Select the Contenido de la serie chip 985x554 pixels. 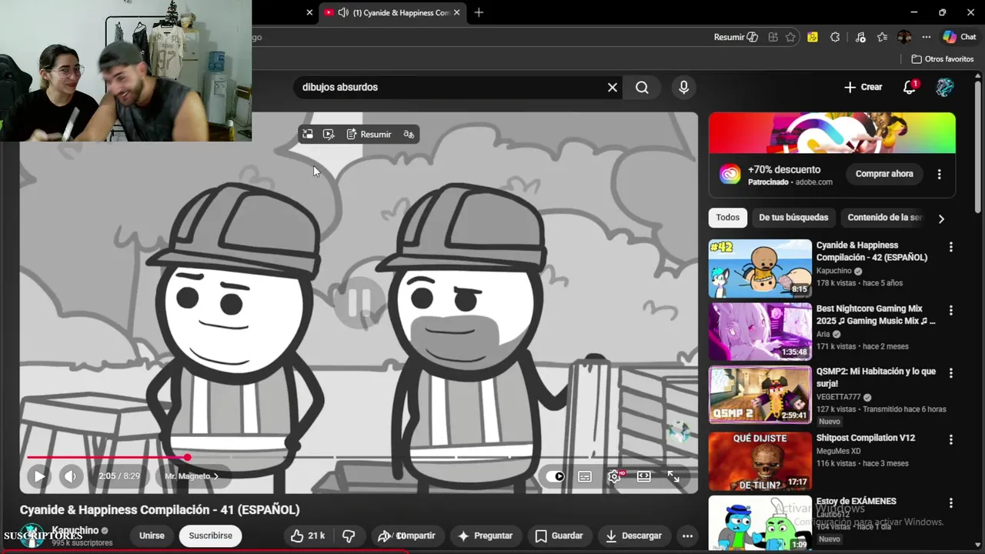(x=884, y=218)
